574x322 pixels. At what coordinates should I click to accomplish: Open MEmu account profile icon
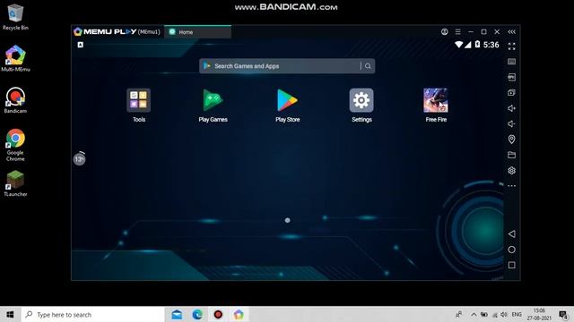click(445, 32)
